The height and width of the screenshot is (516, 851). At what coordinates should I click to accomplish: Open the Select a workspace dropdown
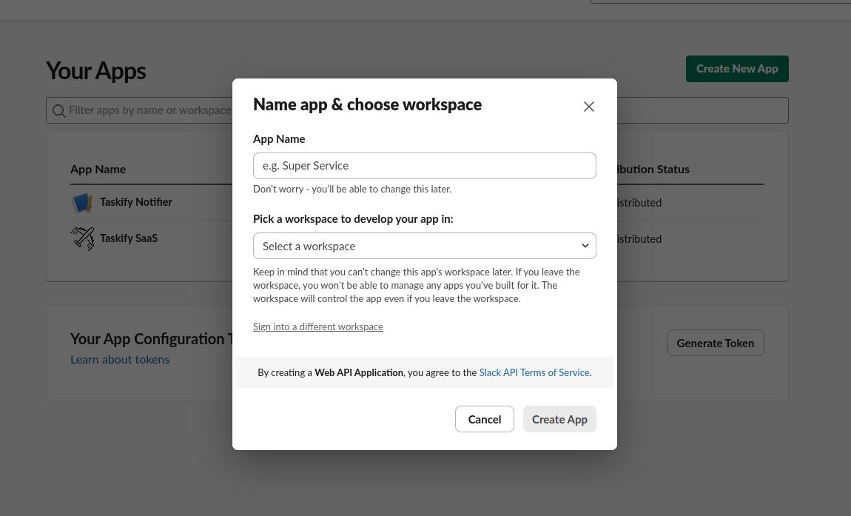424,246
